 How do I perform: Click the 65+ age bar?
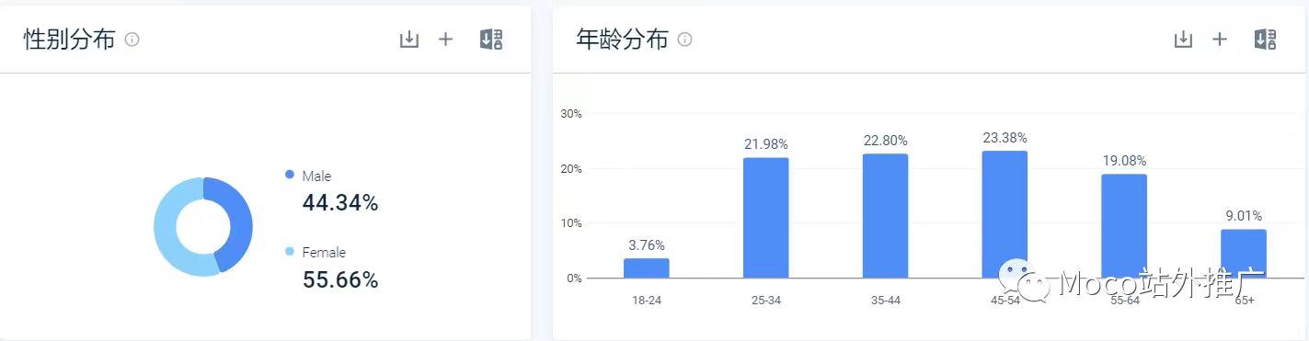point(1244,254)
